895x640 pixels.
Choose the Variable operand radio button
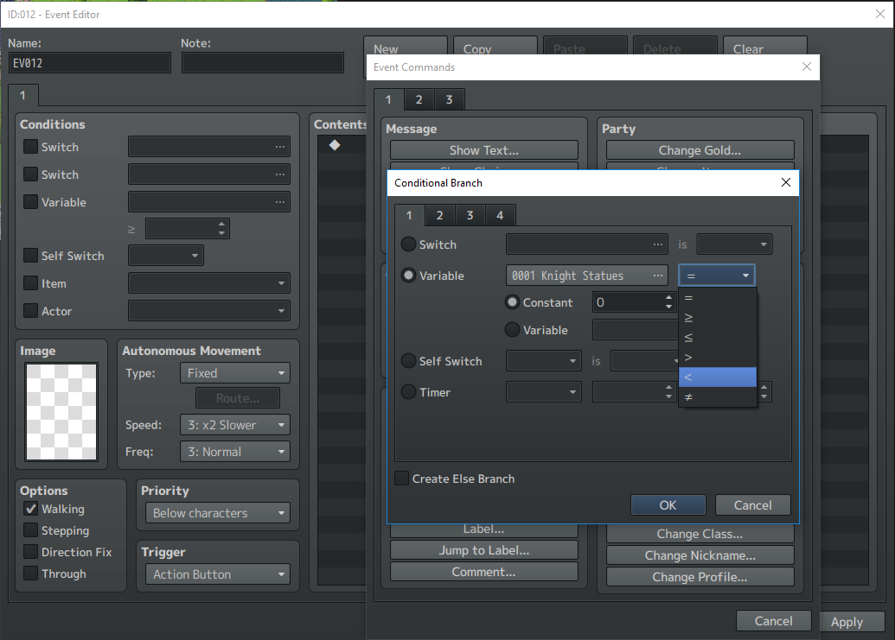click(x=512, y=329)
